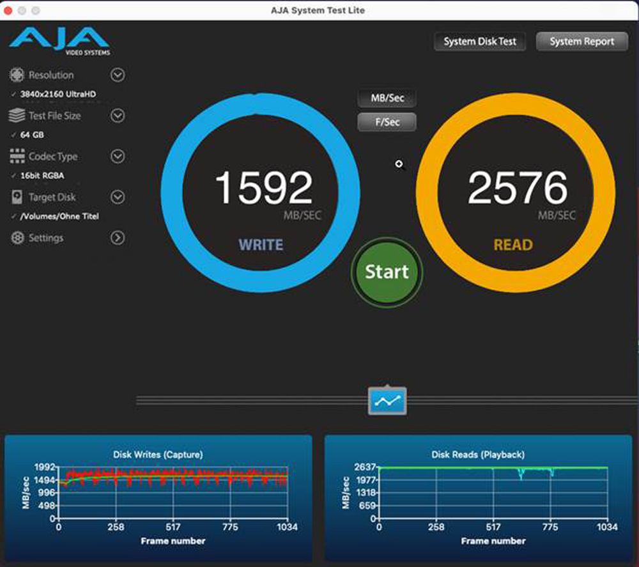Click the AJA Video Systems logo

pos(59,41)
